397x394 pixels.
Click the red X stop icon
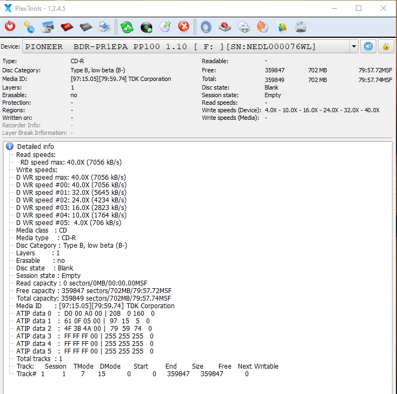tap(184, 26)
